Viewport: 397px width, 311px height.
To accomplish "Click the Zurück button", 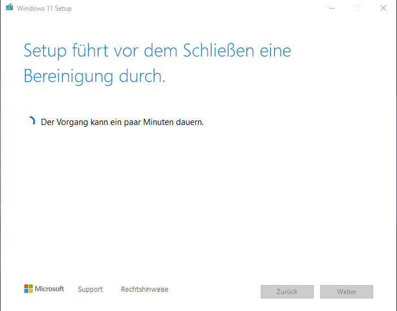I will tap(287, 292).
